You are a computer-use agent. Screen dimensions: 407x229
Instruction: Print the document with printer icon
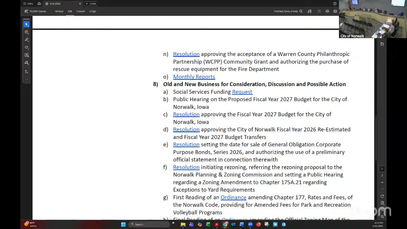[x=335, y=11]
